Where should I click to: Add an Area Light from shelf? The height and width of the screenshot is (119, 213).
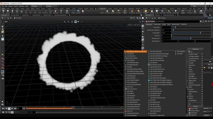point(118,12)
